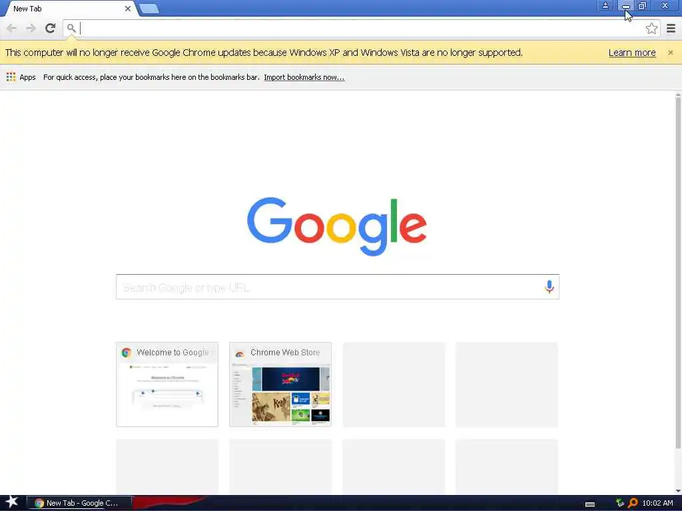Viewport: 682px width, 511px height.
Task: Focus the address bar omnibox
Action: [362, 29]
